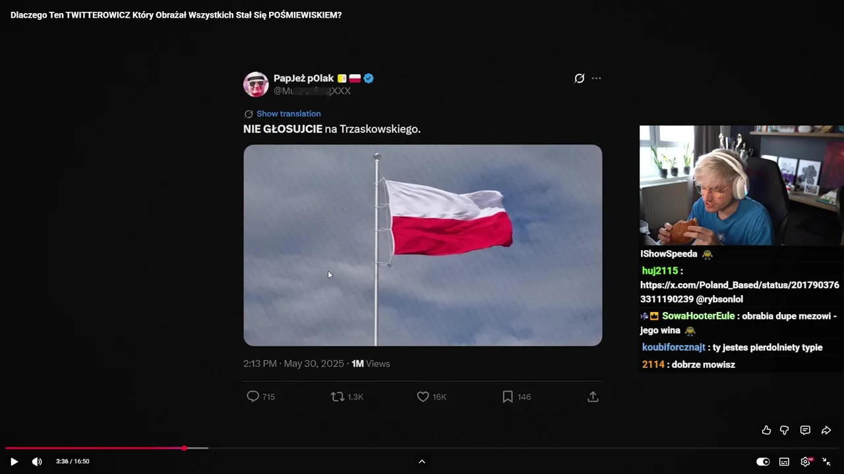Viewport: 844px width, 474px height.
Task: Toggle the autoplay switch
Action: (x=763, y=461)
